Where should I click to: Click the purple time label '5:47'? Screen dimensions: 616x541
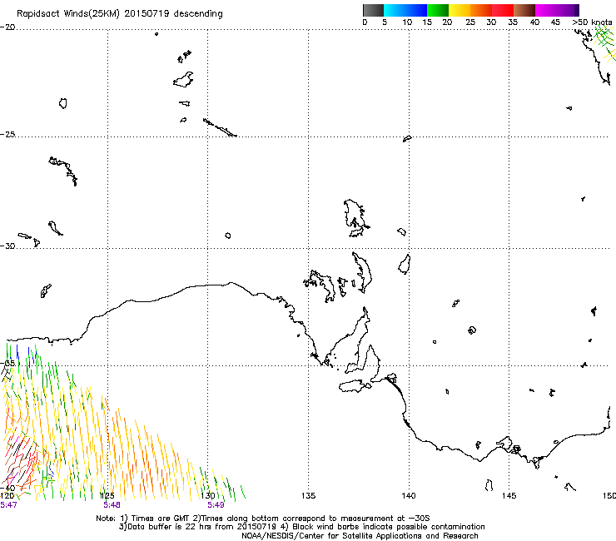pyautogui.click(x=8, y=505)
